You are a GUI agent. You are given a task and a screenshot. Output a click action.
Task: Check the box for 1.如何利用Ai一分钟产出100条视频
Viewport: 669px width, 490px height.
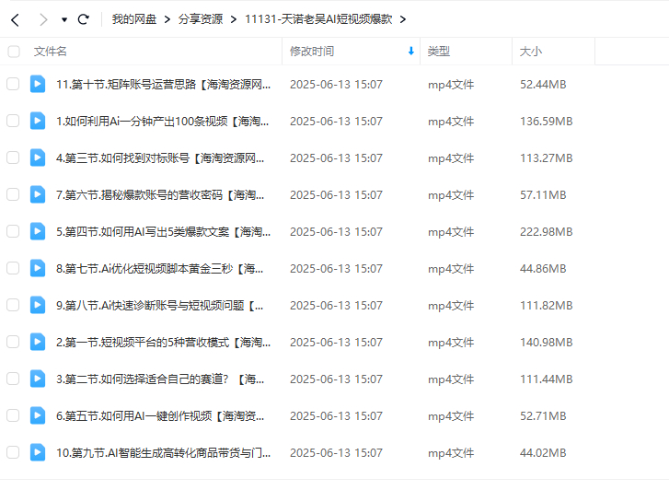tap(13, 121)
